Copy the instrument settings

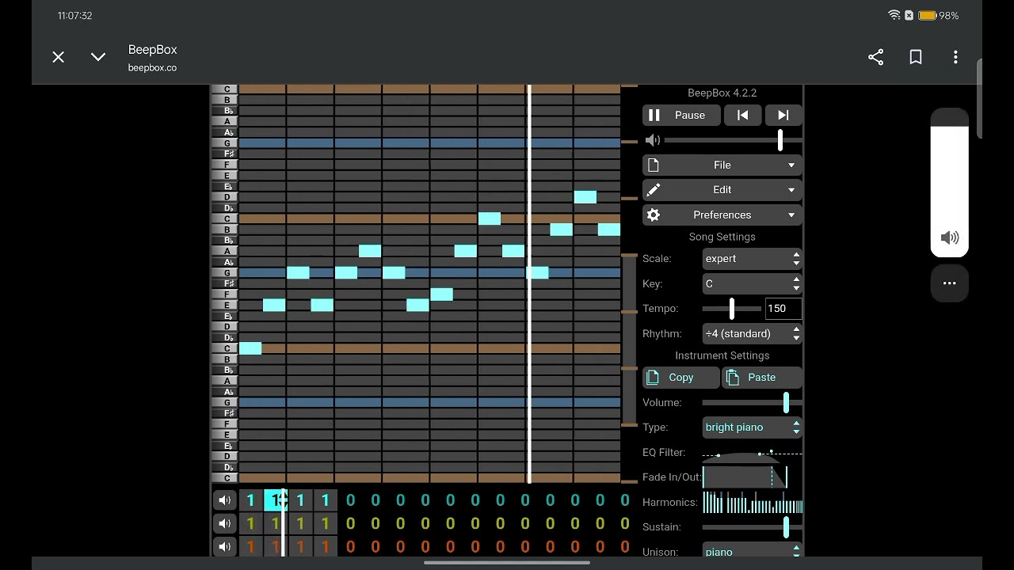[681, 378]
